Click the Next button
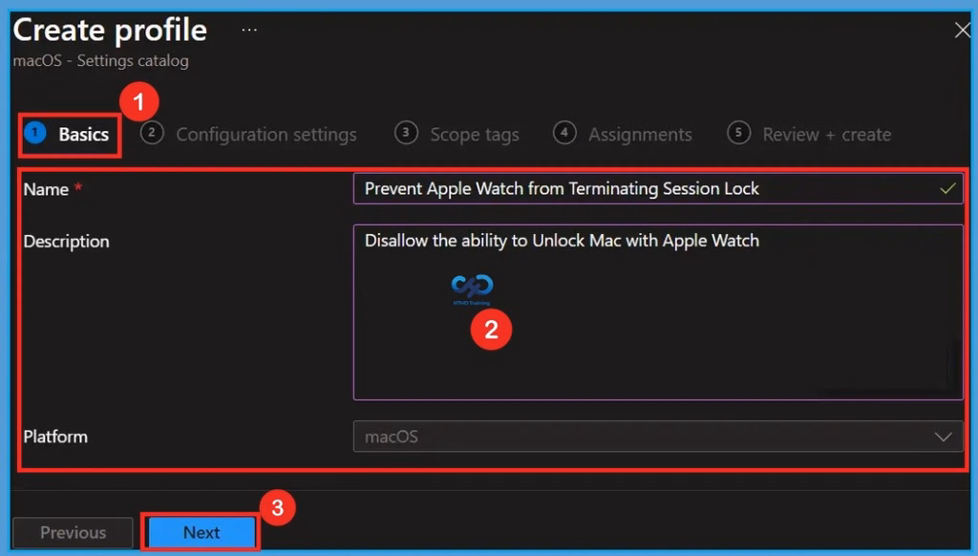This screenshot has height=556, width=978. [x=202, y=532]
